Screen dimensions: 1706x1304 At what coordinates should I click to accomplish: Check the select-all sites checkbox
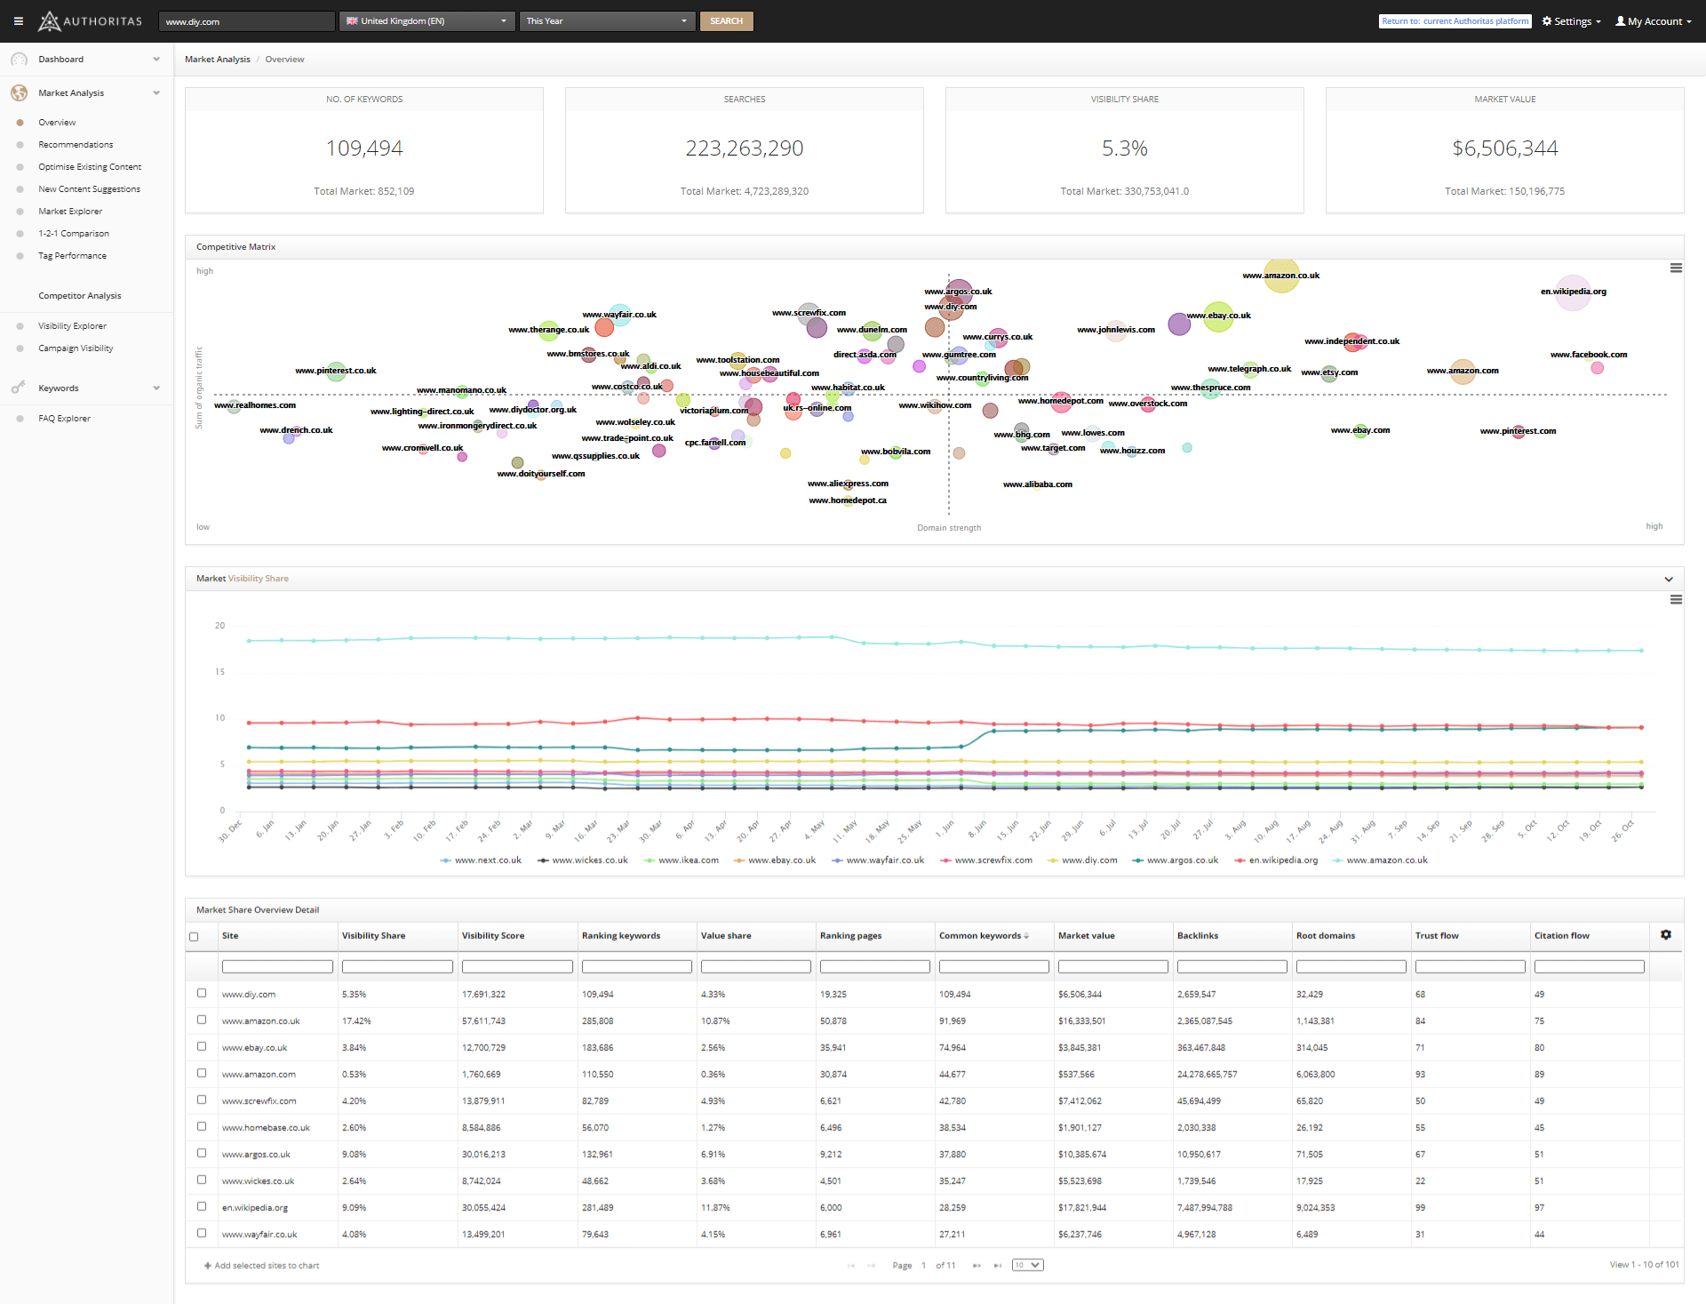[x=194, y=937]
